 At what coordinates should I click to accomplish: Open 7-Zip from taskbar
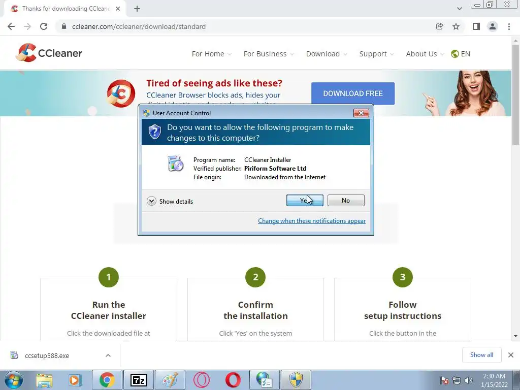[139, 380]
